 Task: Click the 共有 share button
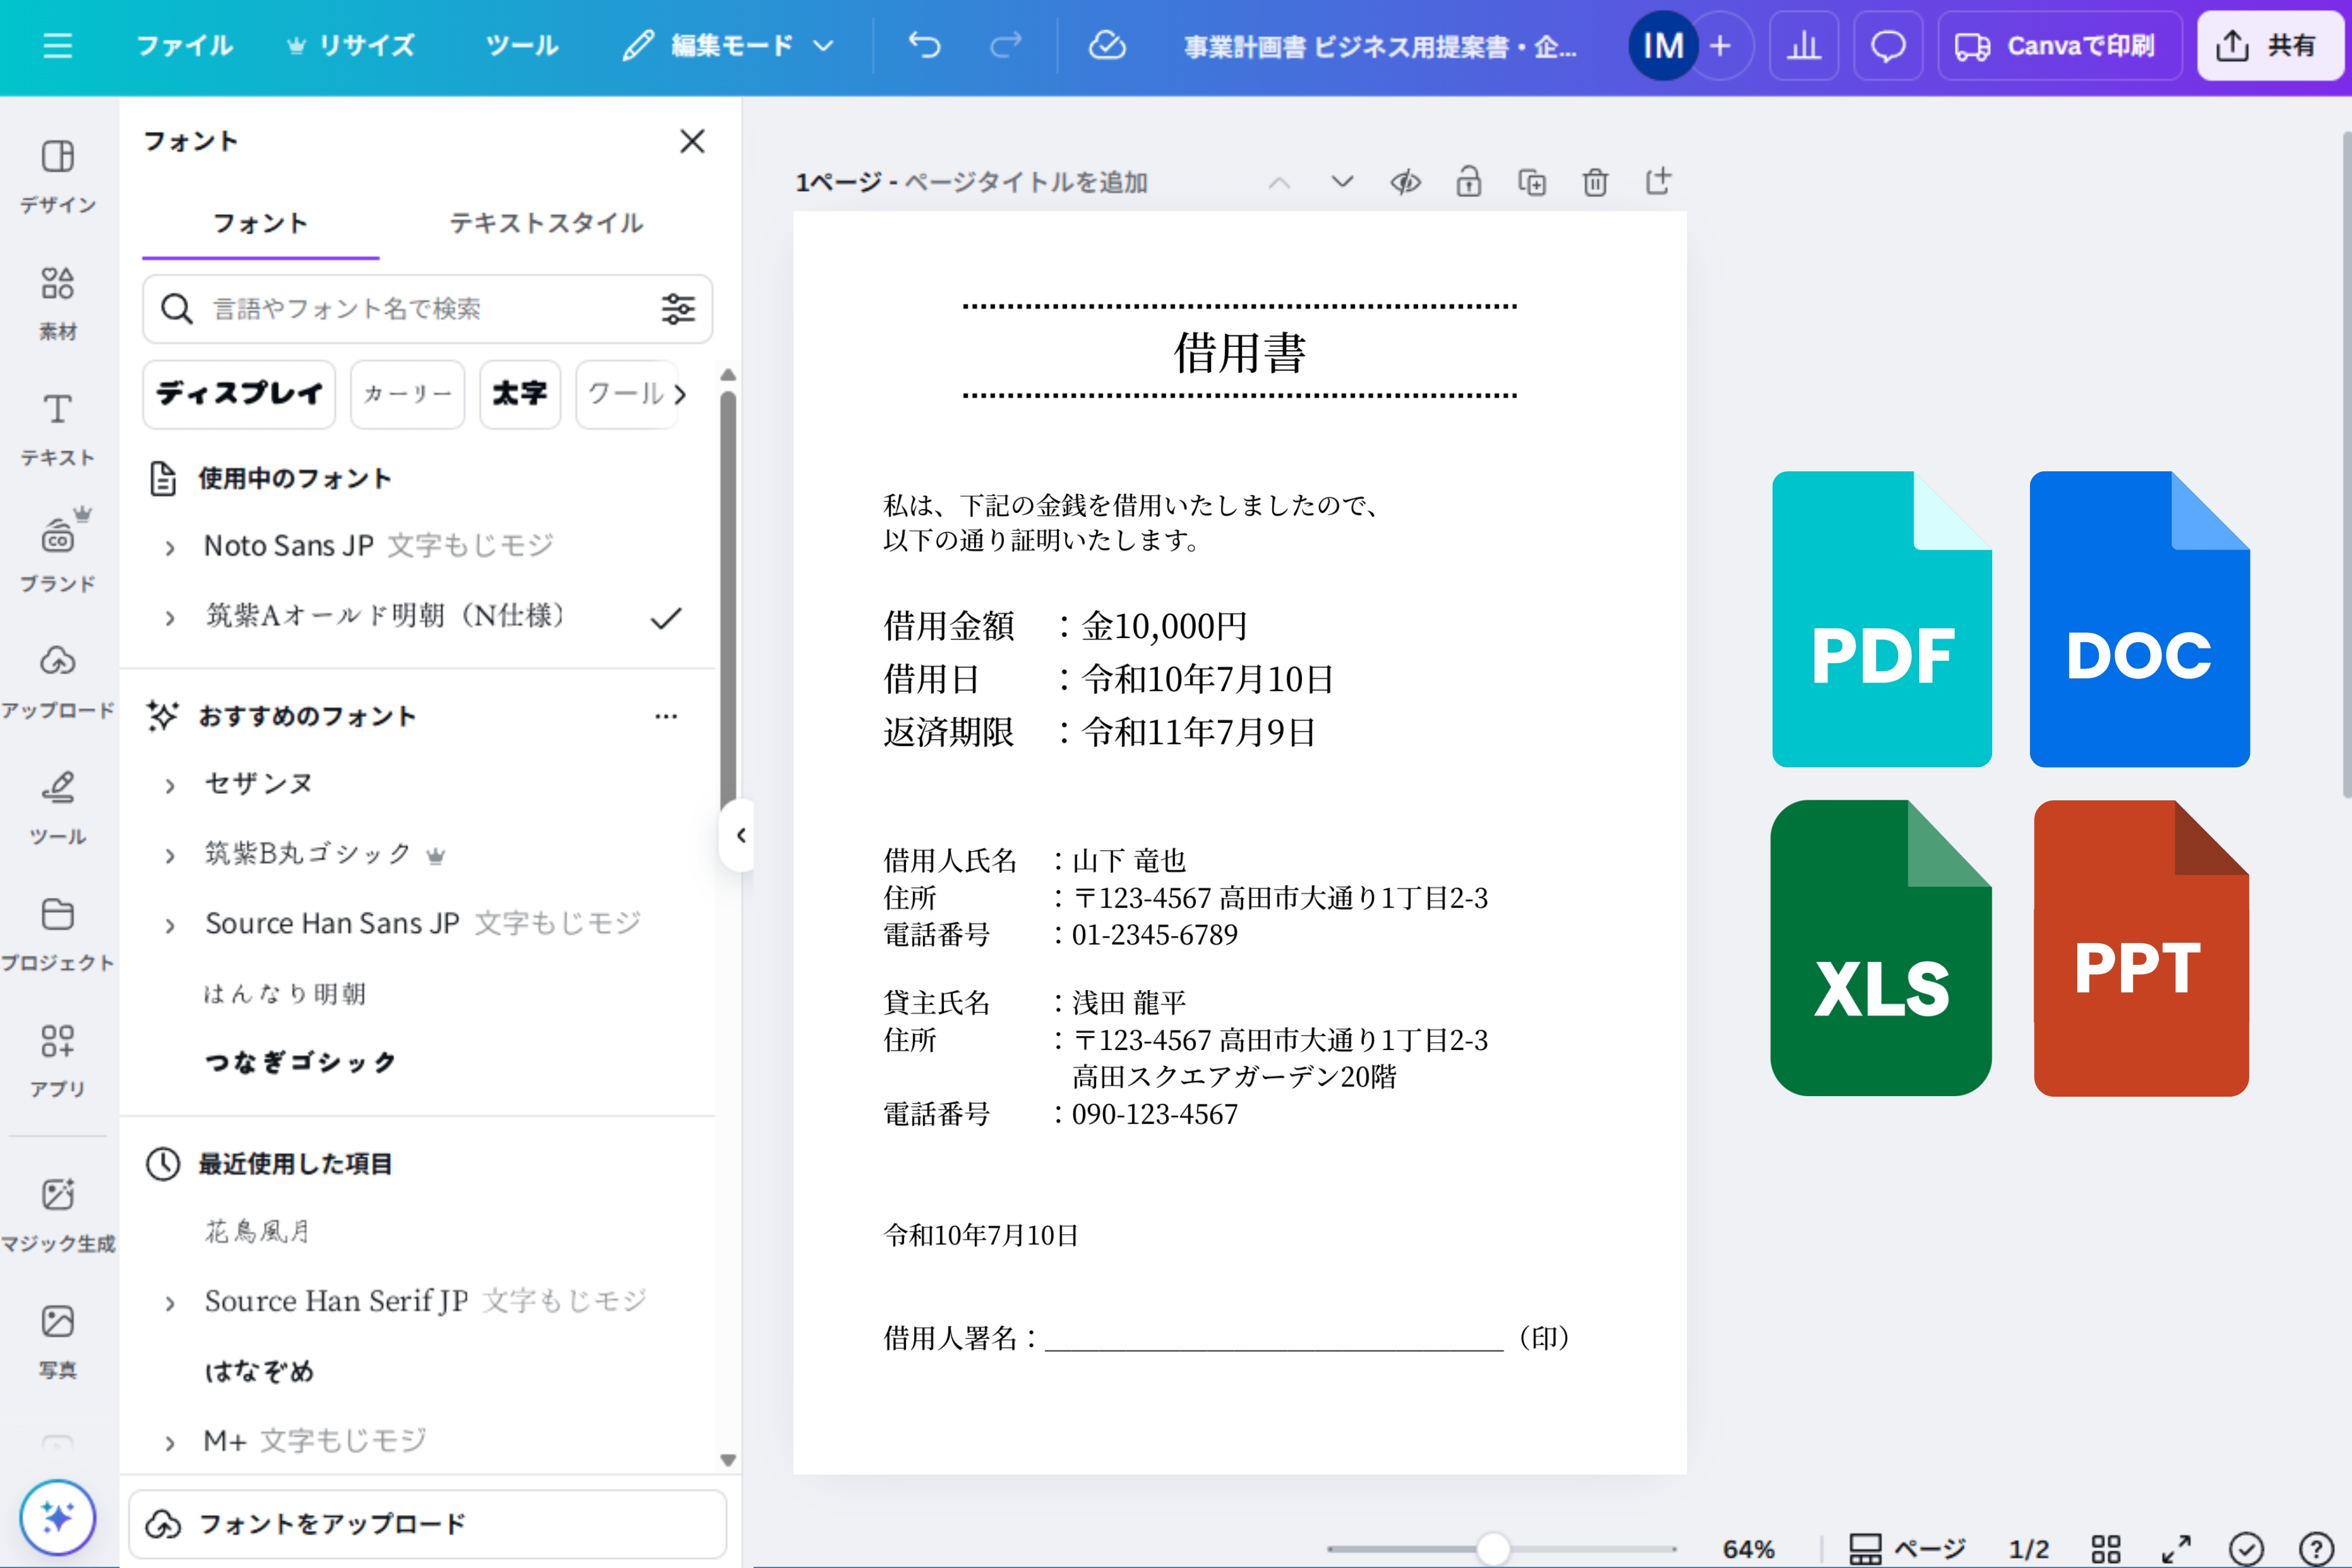tap(2270, 46)
